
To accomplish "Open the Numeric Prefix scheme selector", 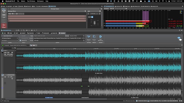I will (77, 36).
